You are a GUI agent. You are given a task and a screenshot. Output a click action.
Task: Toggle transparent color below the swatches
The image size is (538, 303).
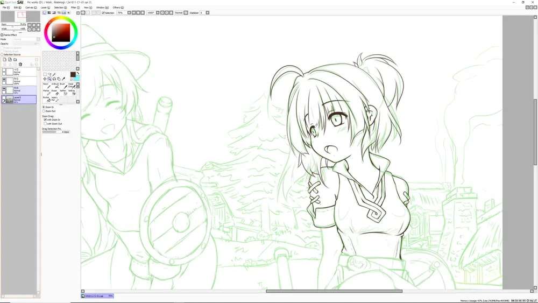72,79
